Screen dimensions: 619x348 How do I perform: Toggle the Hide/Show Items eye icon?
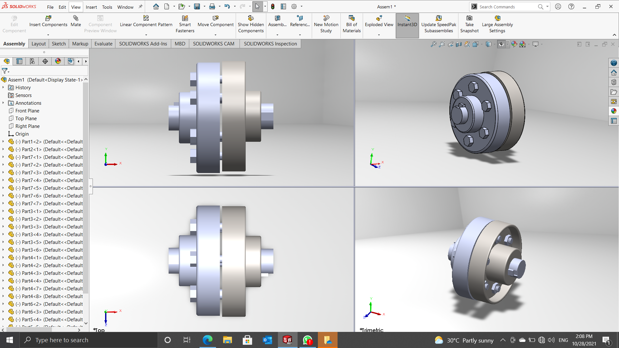click(501, 44)
